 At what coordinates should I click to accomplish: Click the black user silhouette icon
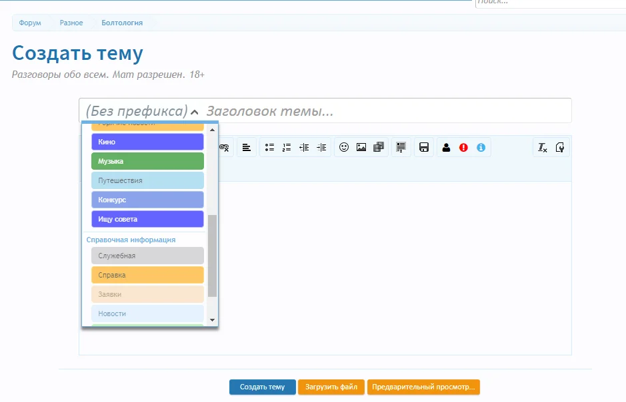tap(447, 147)
